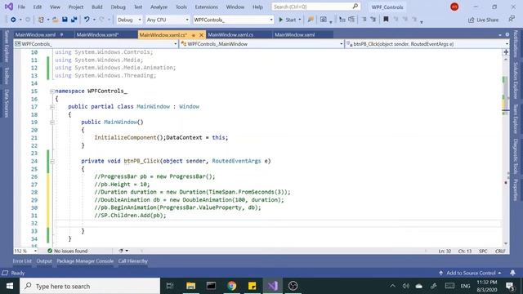This screenshot has height=294, width=523.
Task: Comment out selected lines icon
Action: (x=364, y=20)
